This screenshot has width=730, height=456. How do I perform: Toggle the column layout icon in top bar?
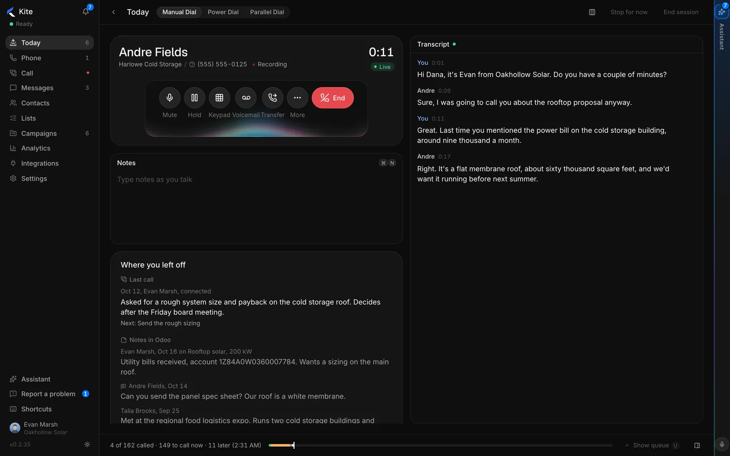(592, 12)
